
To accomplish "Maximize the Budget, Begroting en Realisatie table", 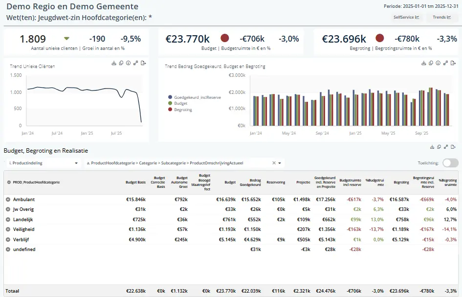I will [446, 146].
